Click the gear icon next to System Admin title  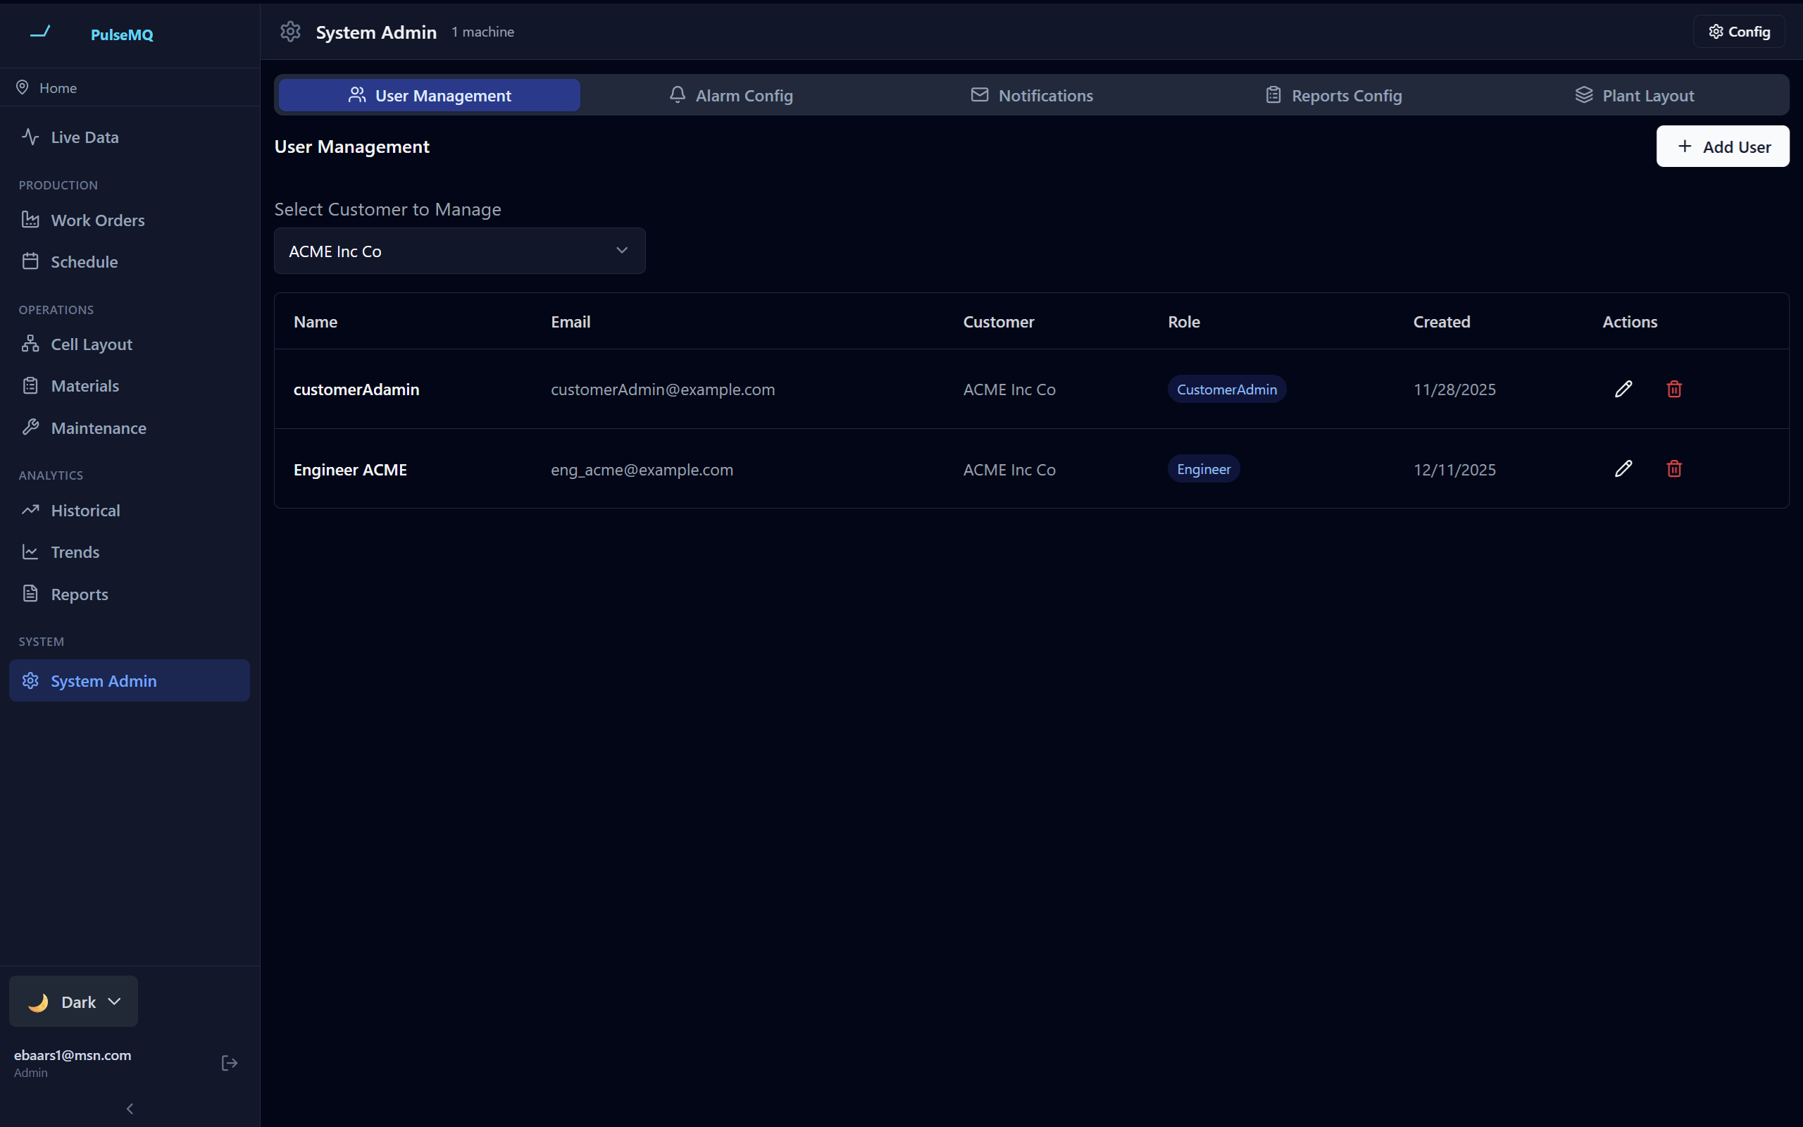coord(291,32)
